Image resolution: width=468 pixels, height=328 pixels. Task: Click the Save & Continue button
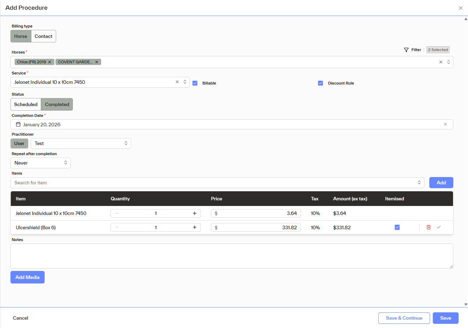[404, 318]
